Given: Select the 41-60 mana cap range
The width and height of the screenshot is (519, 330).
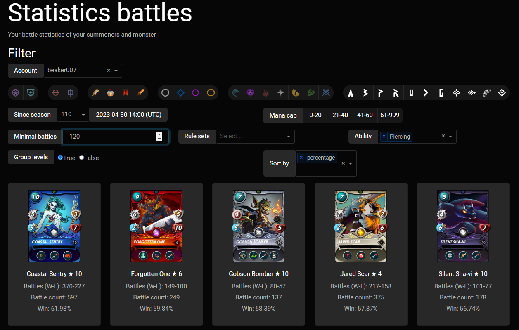Looking at the screenshot, I should pyautogui.click(x=365, y=115).
